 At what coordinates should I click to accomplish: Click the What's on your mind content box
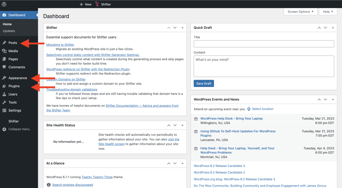[264, 66]
